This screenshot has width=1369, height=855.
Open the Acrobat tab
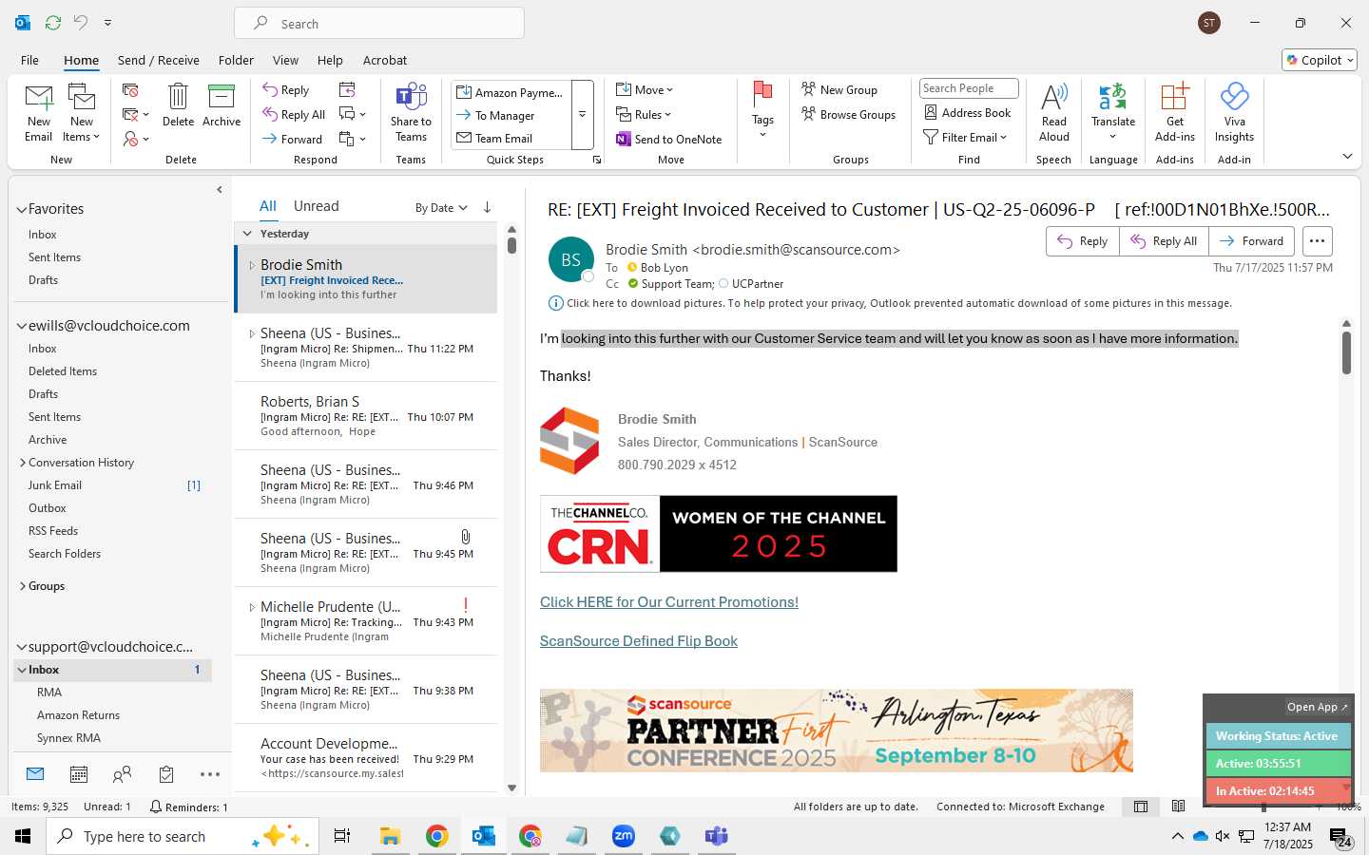385,60
